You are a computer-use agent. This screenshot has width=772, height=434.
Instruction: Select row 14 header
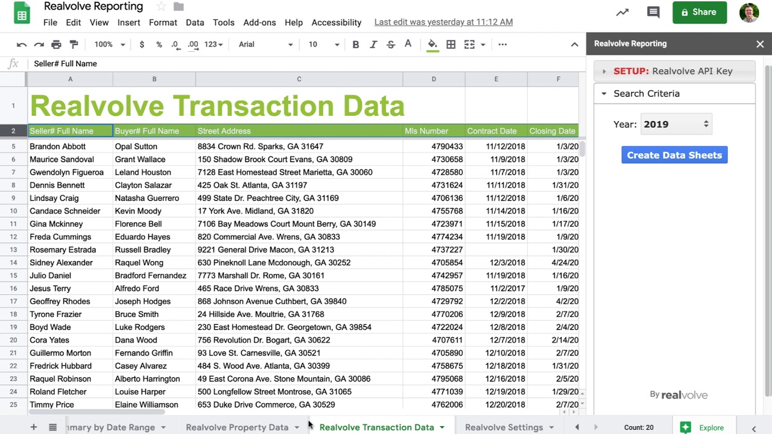pos(13,263)
